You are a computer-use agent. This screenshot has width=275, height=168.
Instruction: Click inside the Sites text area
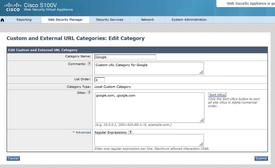tap(150, 108)
